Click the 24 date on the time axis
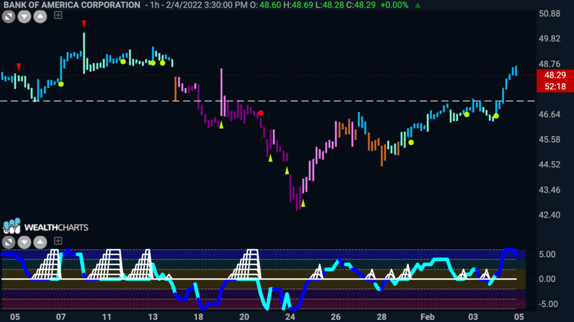Screen dimensions: 574x322 pyautogui.click(x=290, y=317)
